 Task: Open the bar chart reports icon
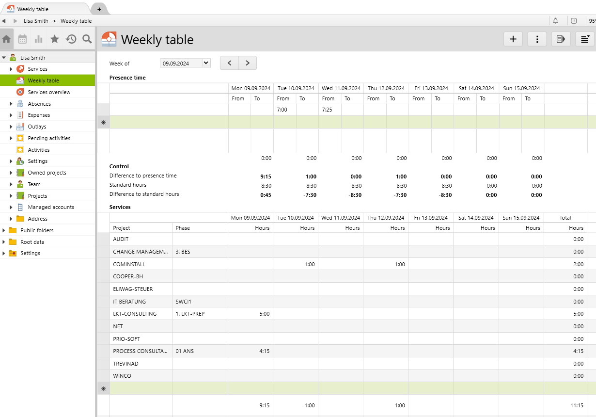[x=39, y=39]
